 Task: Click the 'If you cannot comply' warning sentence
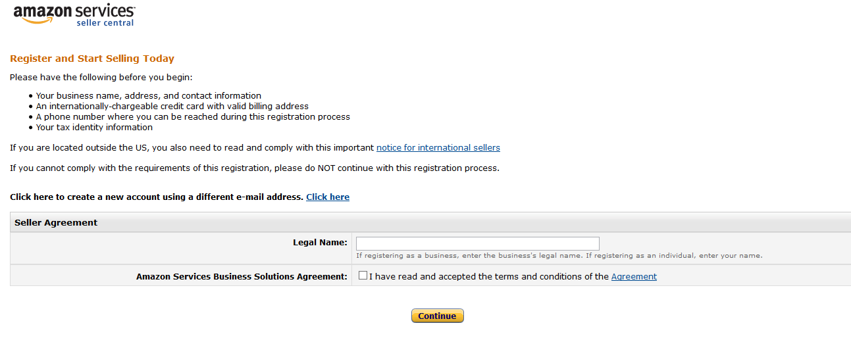[254, 168]
